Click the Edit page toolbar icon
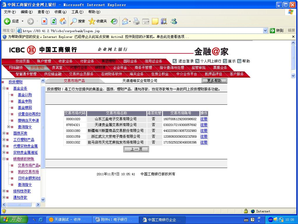The image size is (298, 224). [x=146, y=21]
